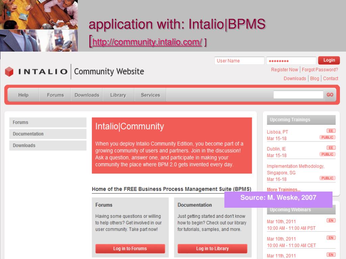The width and height of the screenshot is (346, 259).
Task: Click the EN badge for CET webinar
Action: (x=331, y=238)
